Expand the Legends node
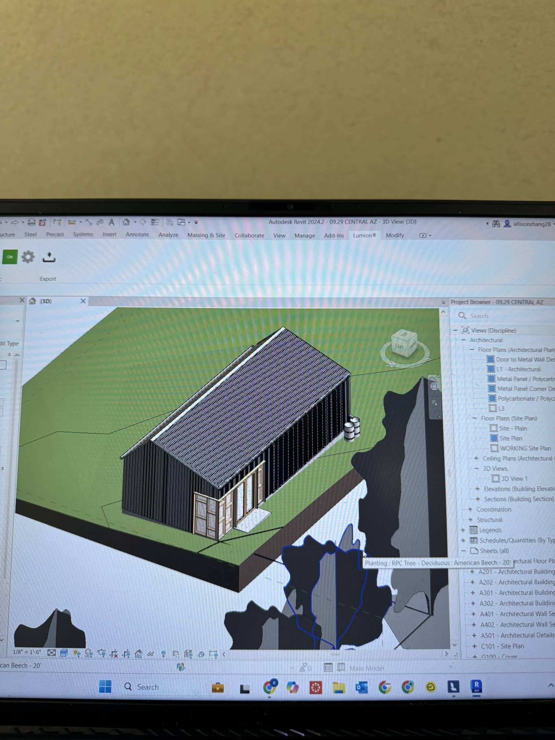Image resolution: width=555 pixels, height=740 pixels. click(463, 530)
